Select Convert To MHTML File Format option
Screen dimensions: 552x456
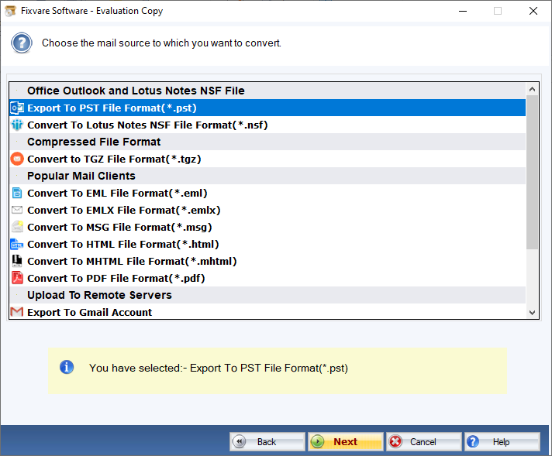coord(132,261)
